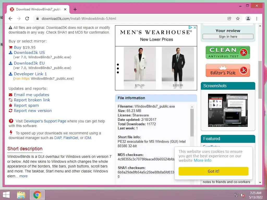Click the network tray icon
Viewport: 267px width, 200px height.
[x=236, y=195]
